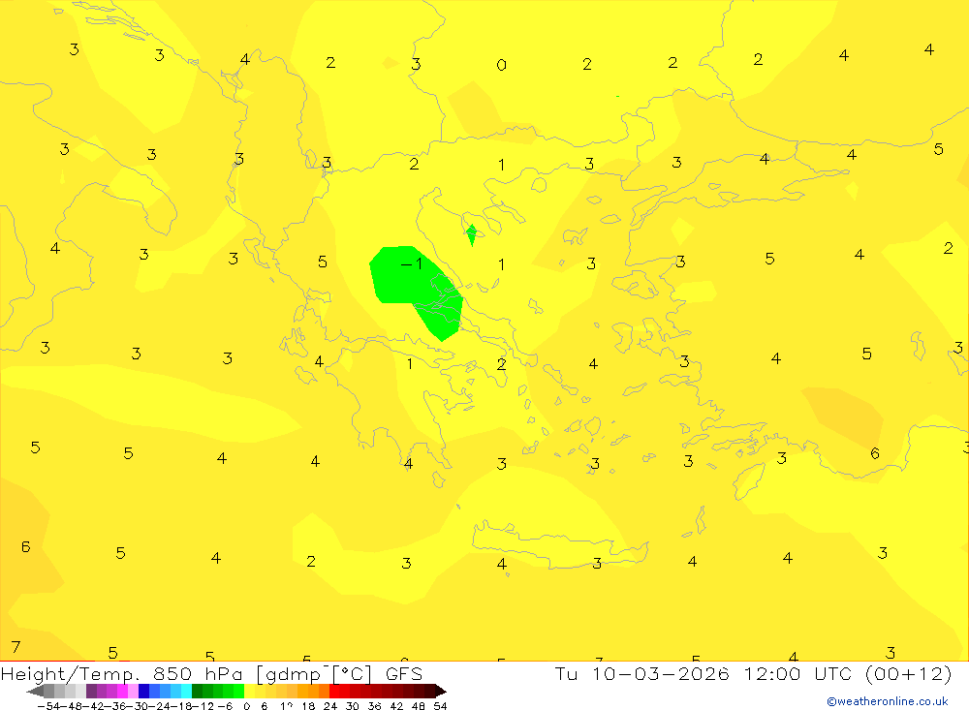Click the 54 legend label
The width and height of the screenshot is (969, 710).
pyautogui.click(x=440, y=706)
